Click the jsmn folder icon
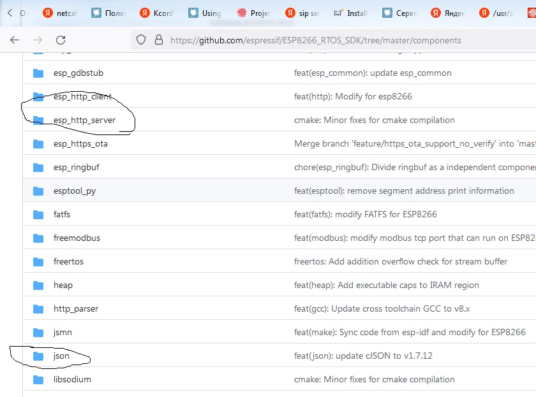The height and width of the screenshot is (397, 536). coord(38,332)
